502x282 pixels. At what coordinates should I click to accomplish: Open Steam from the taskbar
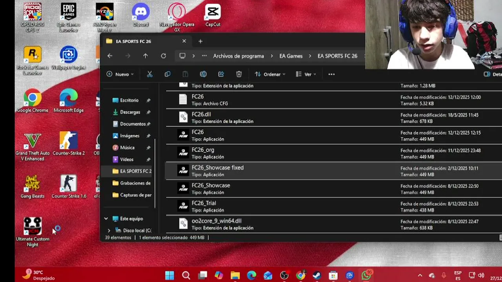(317, 276)
